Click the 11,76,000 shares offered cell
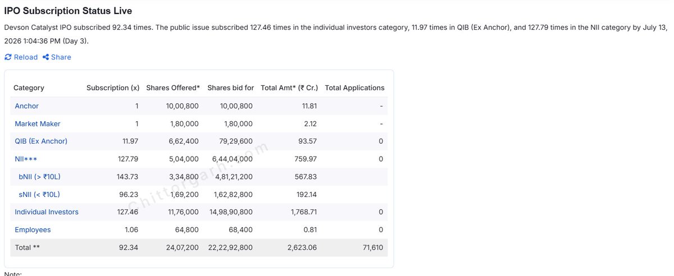This screenshot has height=276, width=674. tap(182, 212)
